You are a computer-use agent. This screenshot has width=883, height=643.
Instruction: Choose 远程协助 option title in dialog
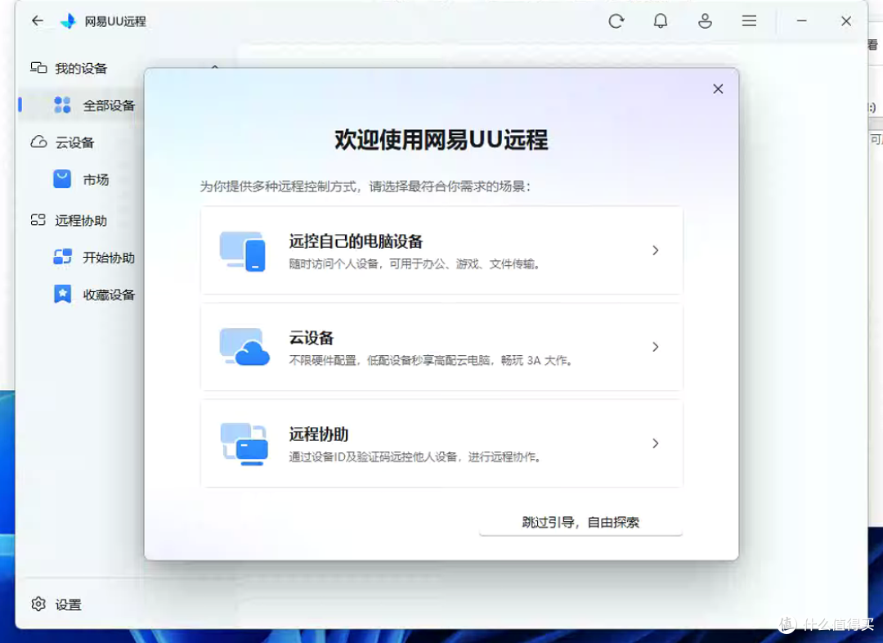319,434
